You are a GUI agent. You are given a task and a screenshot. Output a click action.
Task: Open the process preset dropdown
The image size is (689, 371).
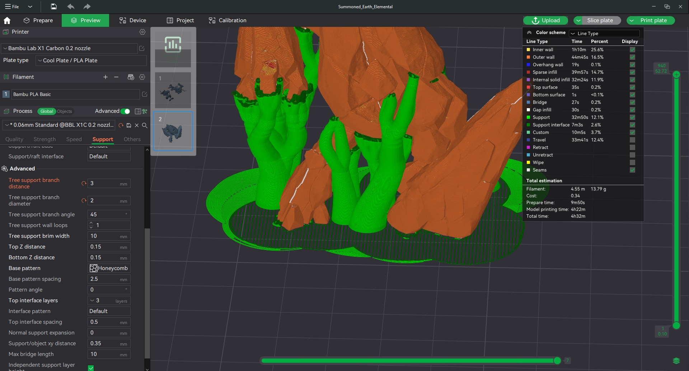(x=59, y=125)
